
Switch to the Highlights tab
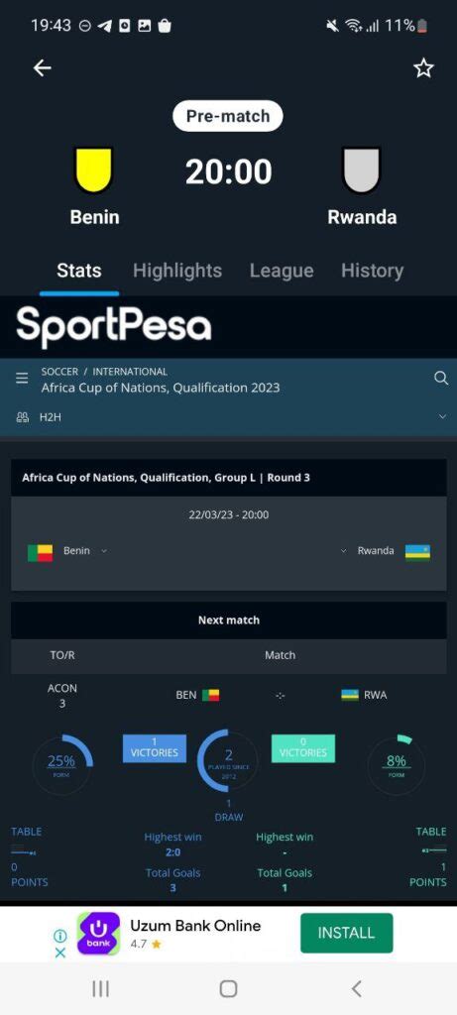pyautogui.click(x=177, y=271)
